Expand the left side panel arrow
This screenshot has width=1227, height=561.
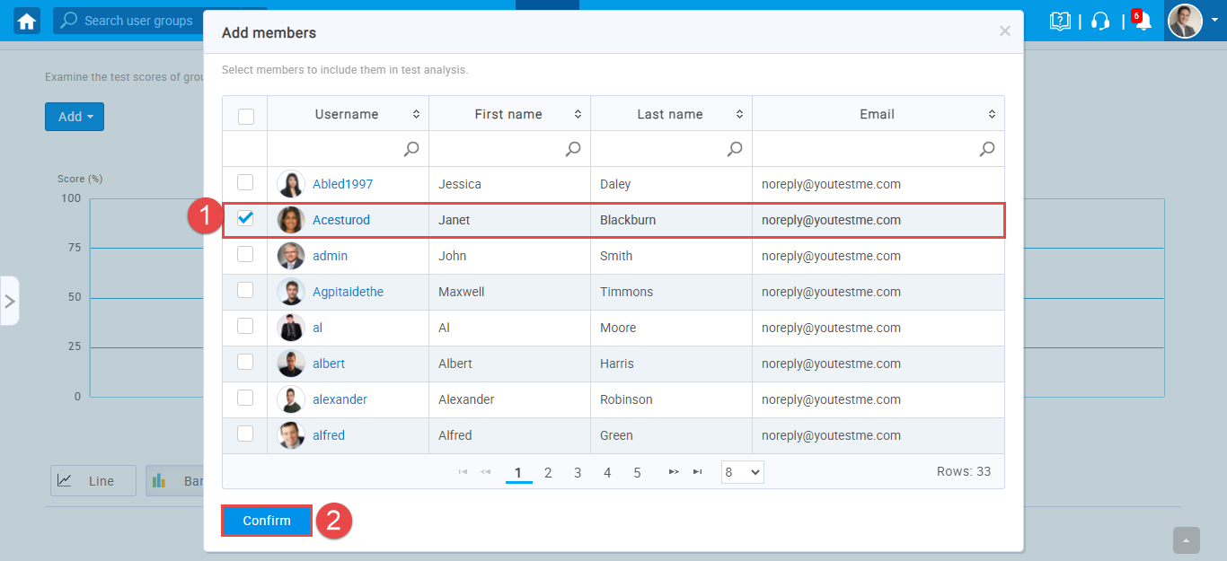click(10, 301)
